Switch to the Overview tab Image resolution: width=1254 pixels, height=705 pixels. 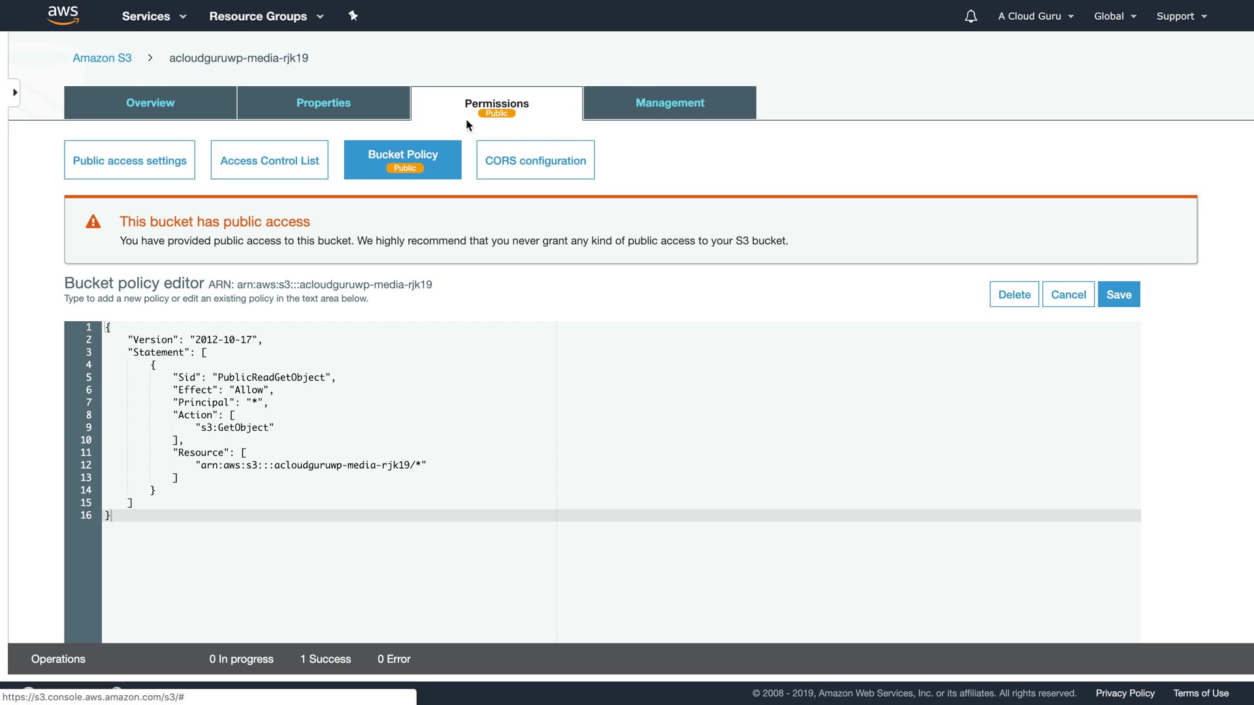(x=150, y=103)
